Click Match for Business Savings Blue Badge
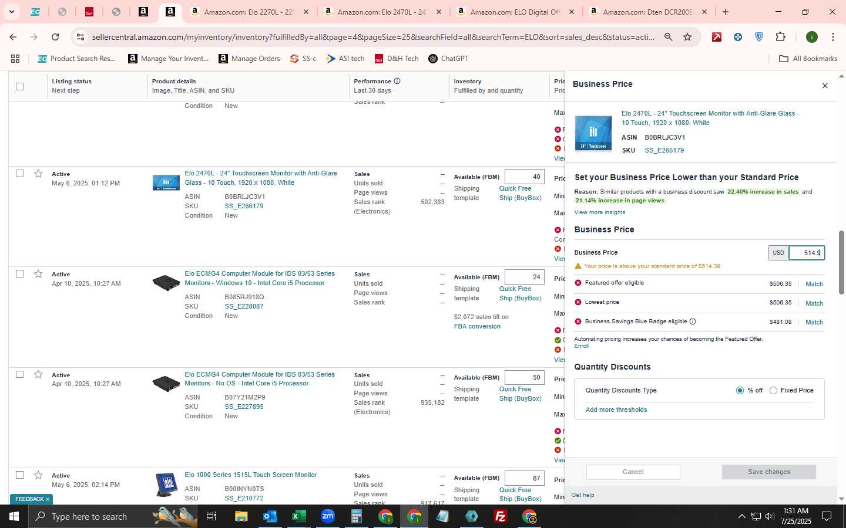 814,322
